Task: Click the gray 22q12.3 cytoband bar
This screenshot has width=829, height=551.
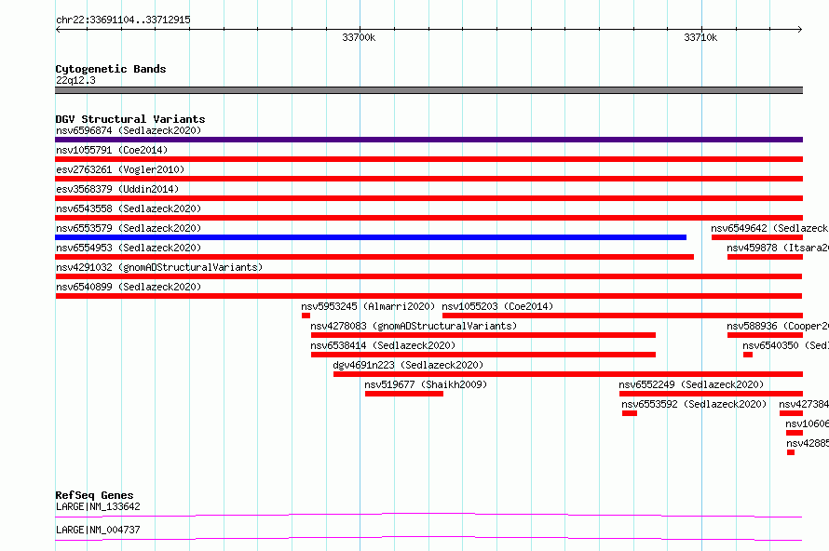Action: tap(428, 90)
